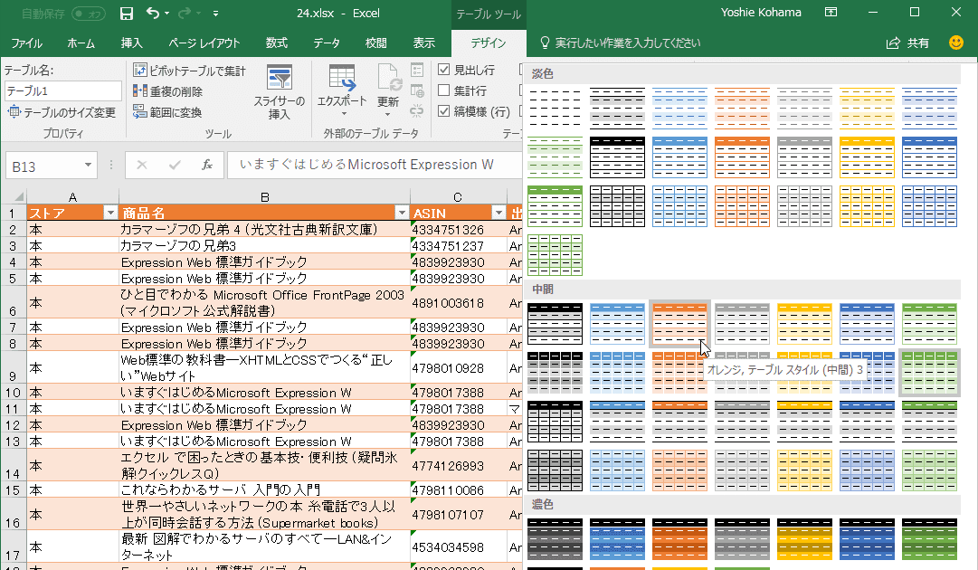Click 重複の削除 button
This screenshot has width=978, height=570.
(x=167, y=91)
